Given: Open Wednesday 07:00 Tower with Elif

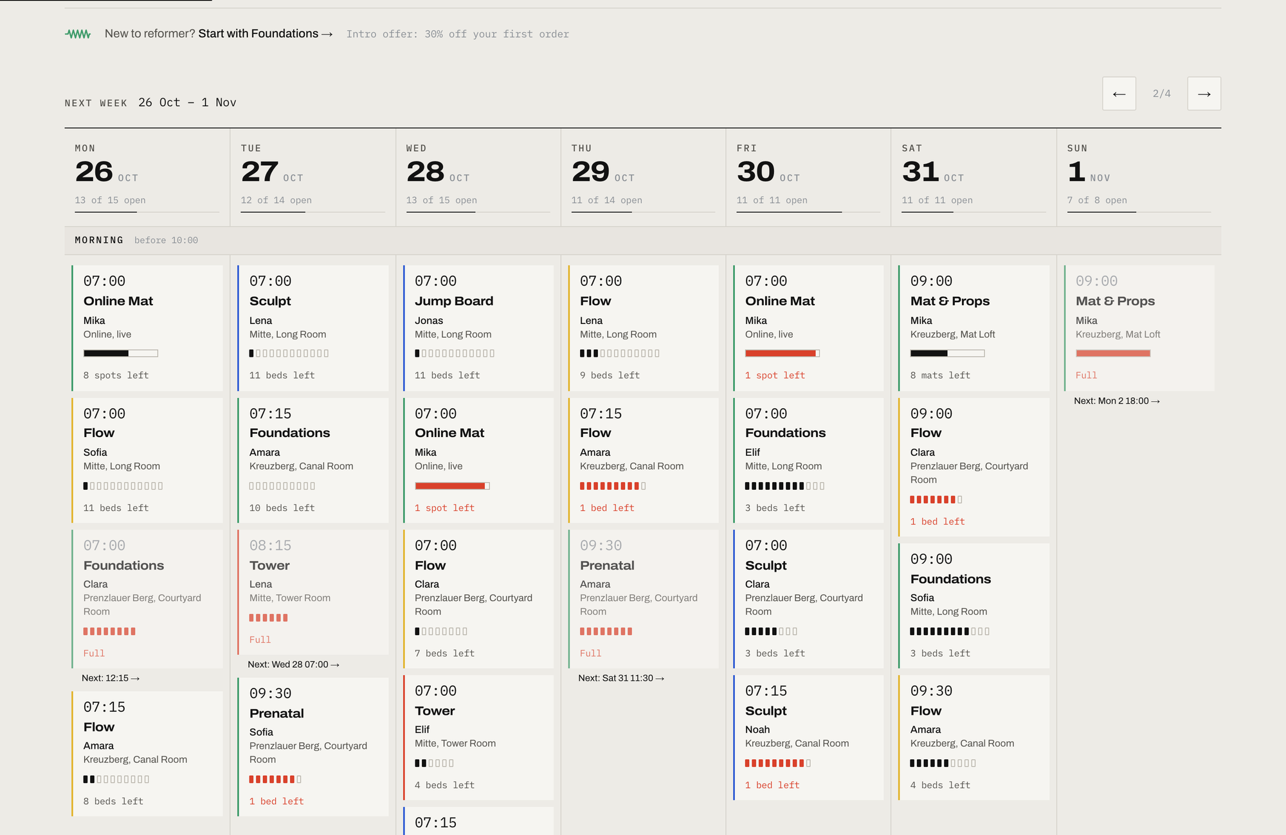Looking at the screenshot, I should tap(478, 737).
